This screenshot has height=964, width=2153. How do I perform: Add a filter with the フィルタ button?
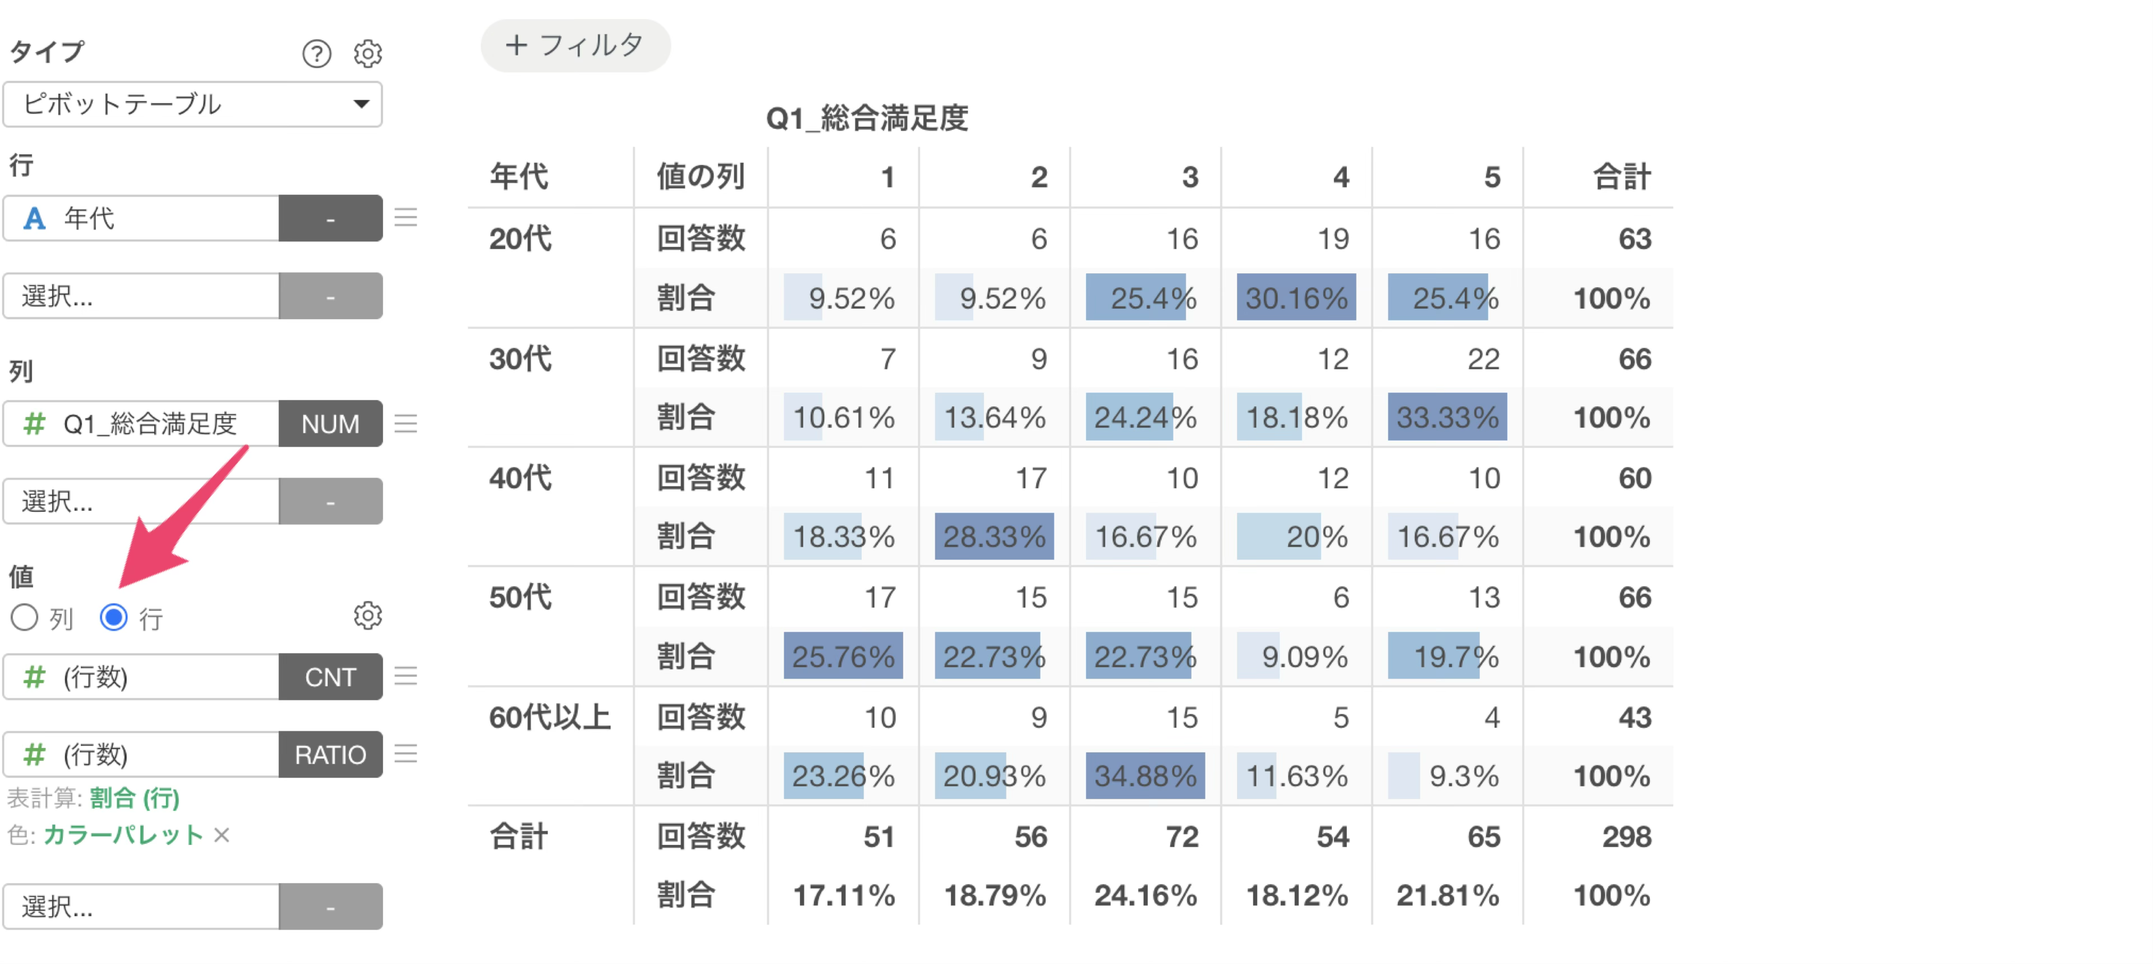coord(576,45)
